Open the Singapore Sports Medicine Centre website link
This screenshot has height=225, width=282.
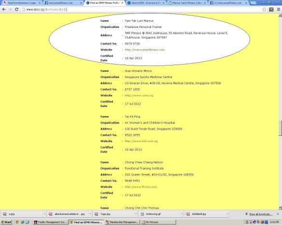[139, 95]
